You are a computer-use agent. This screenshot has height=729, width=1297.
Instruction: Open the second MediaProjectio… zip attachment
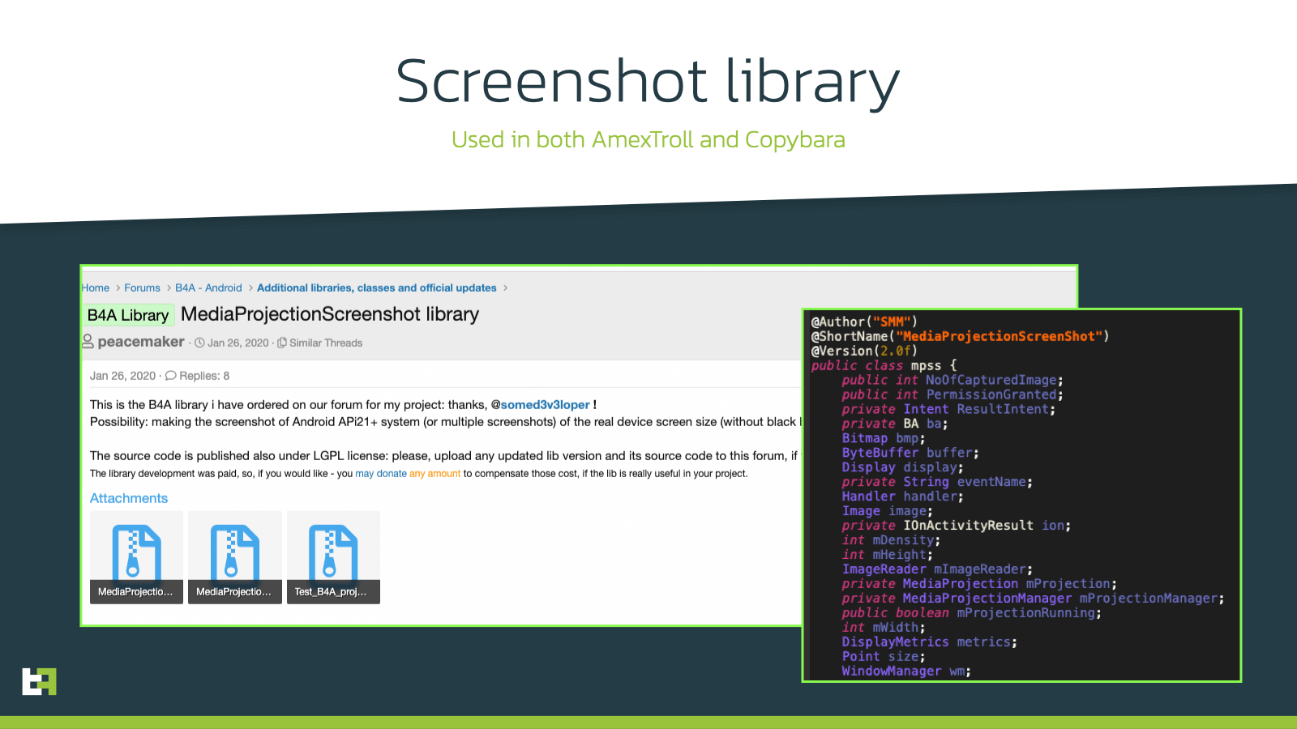(235, 557)
